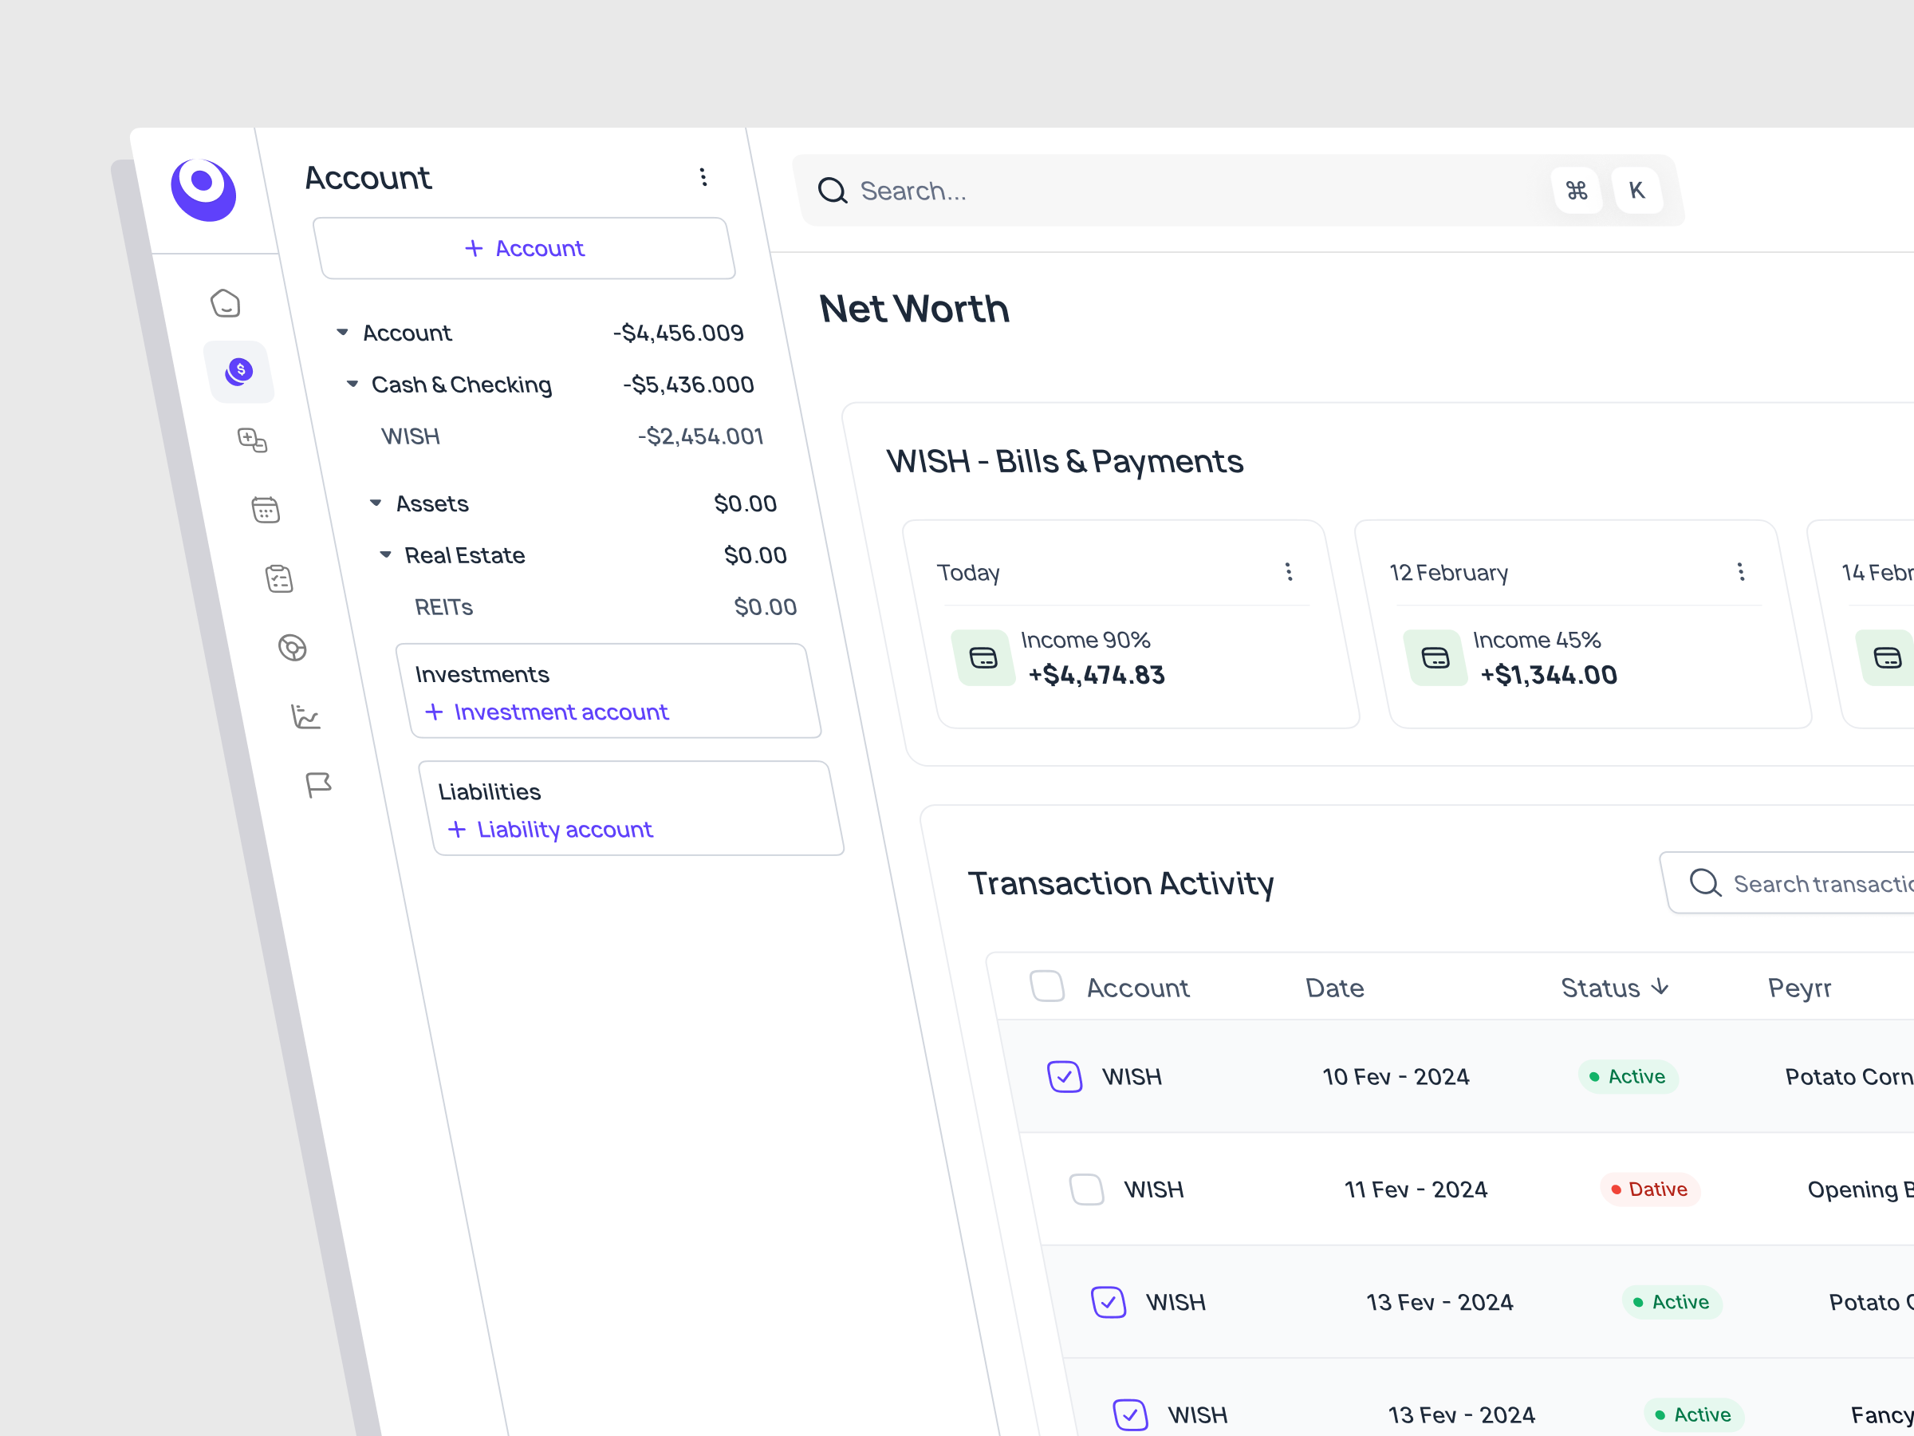Click the Active status badge for 10 Fev
The image size is (1914, 1436).
click(1628, 1077)
